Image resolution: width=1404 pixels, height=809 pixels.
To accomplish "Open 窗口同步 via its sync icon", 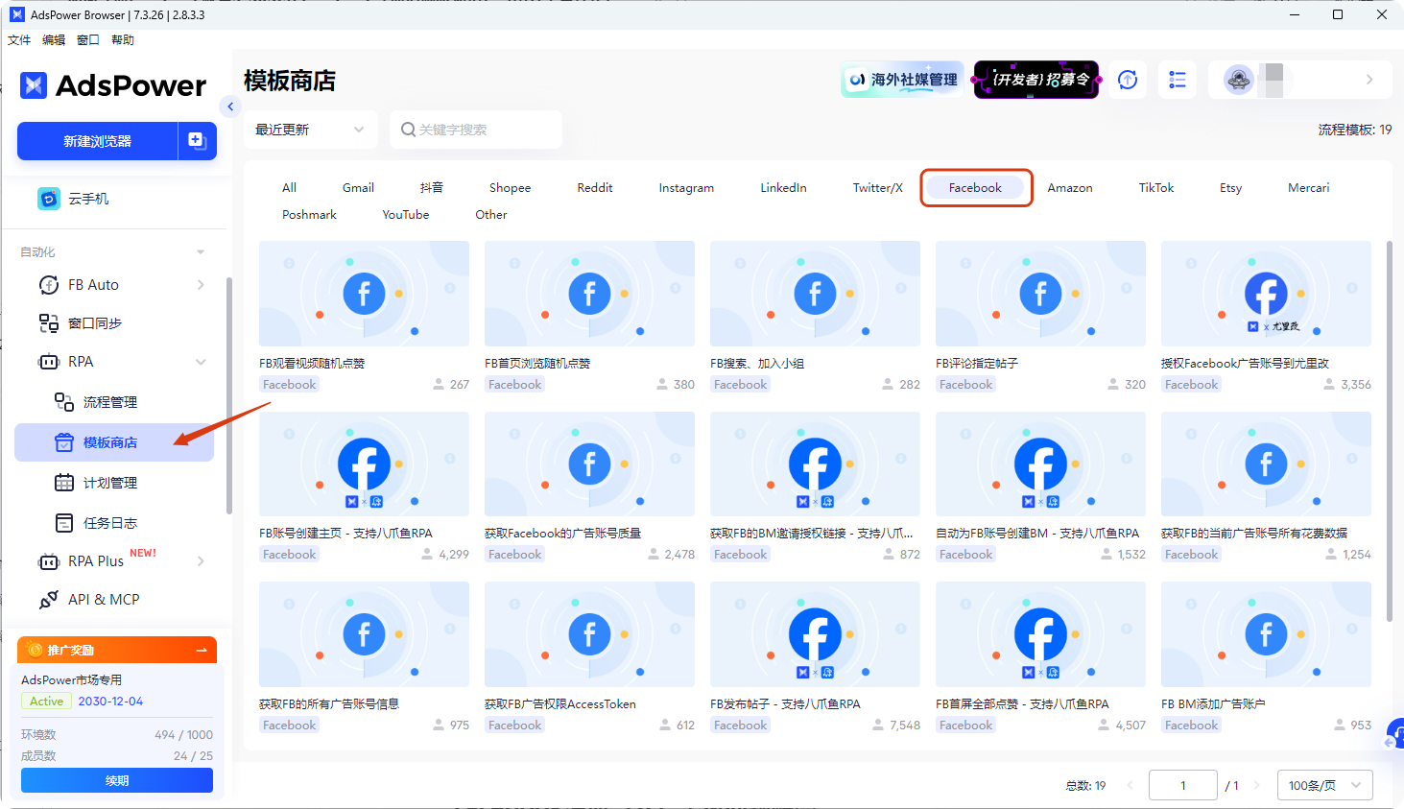I will click(48, 322).
